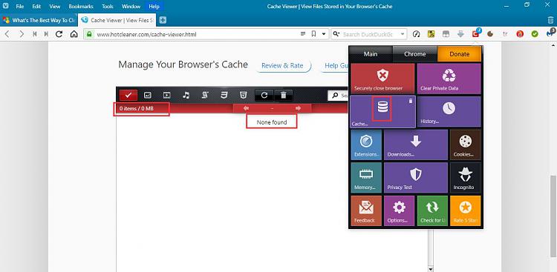This screenshot has width=557, height=272.
Task: Expand search field history dropdown arrow
Action: [403, 34]
